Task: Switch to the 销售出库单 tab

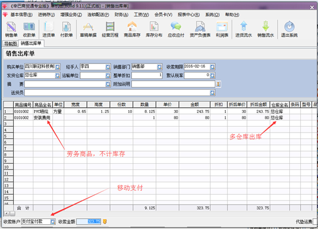Action: (x=31, y=43)
